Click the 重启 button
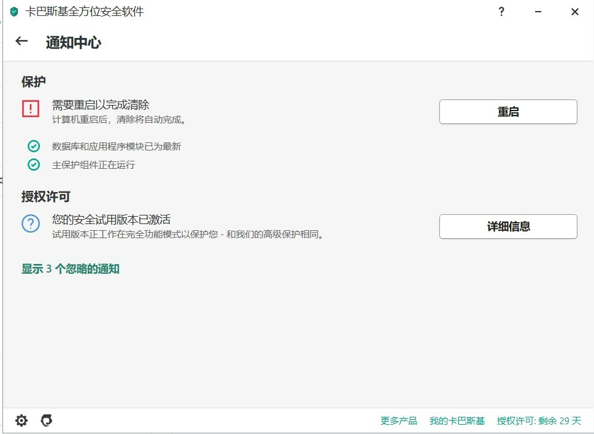This screenshot has height=434, width=594. [508, 112]
